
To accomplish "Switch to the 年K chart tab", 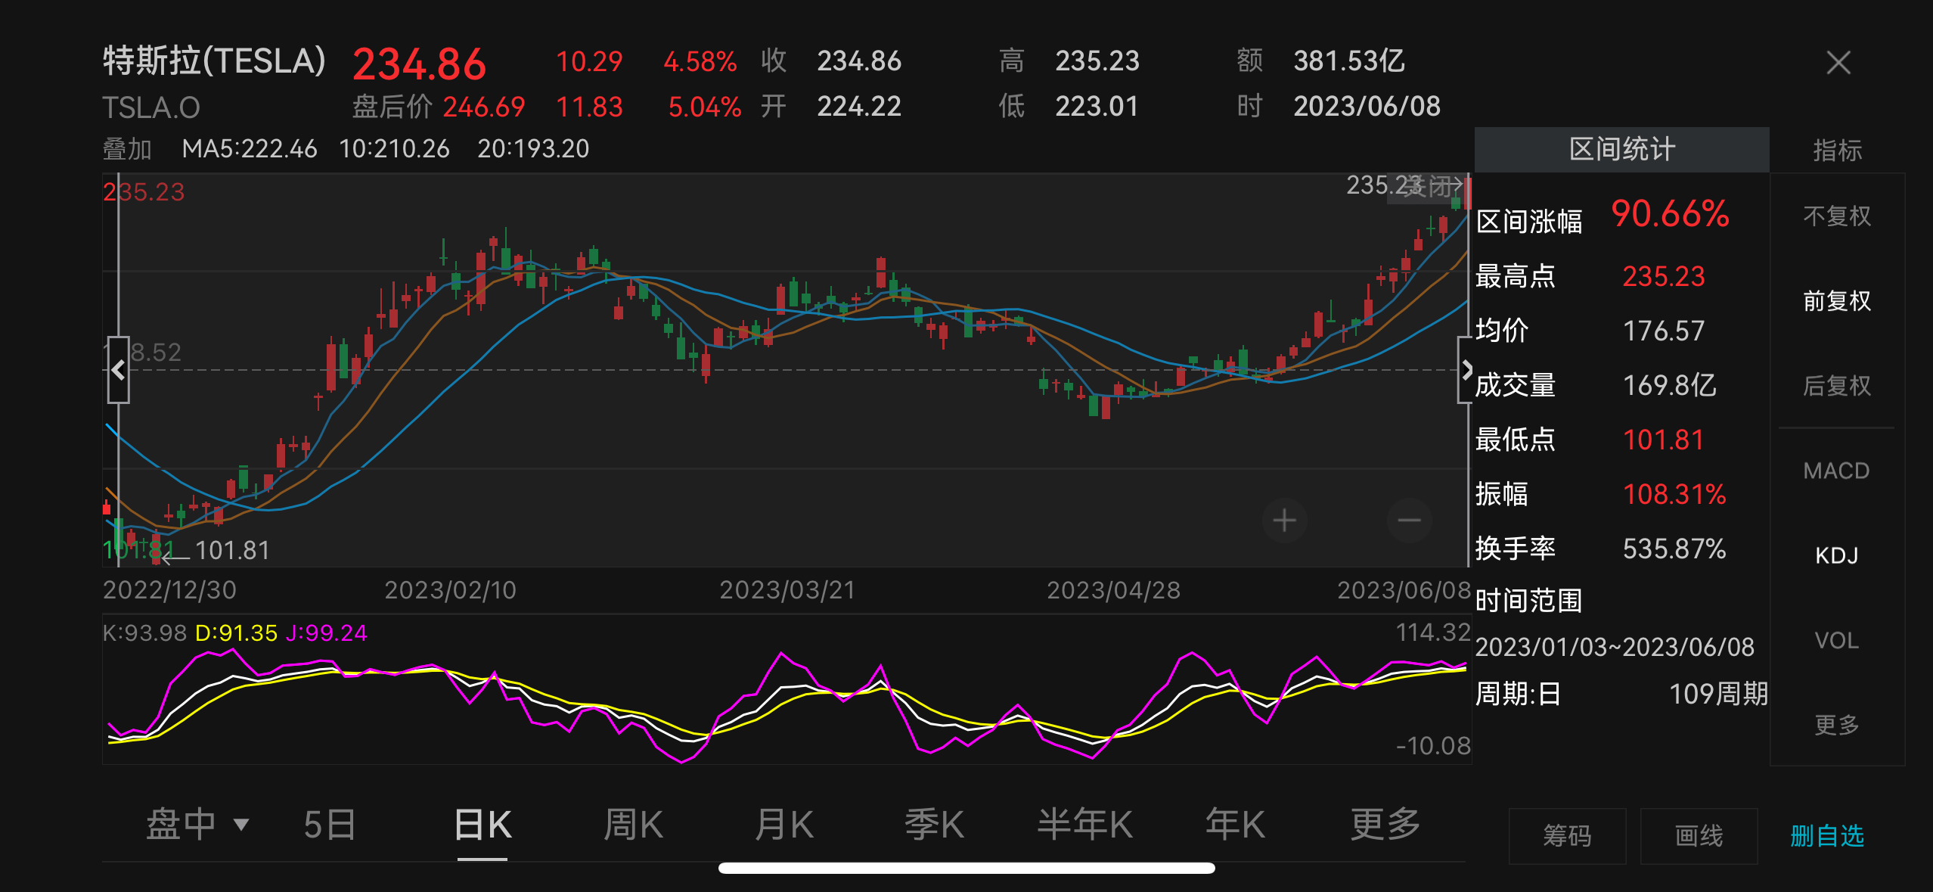I will 1235,824.
